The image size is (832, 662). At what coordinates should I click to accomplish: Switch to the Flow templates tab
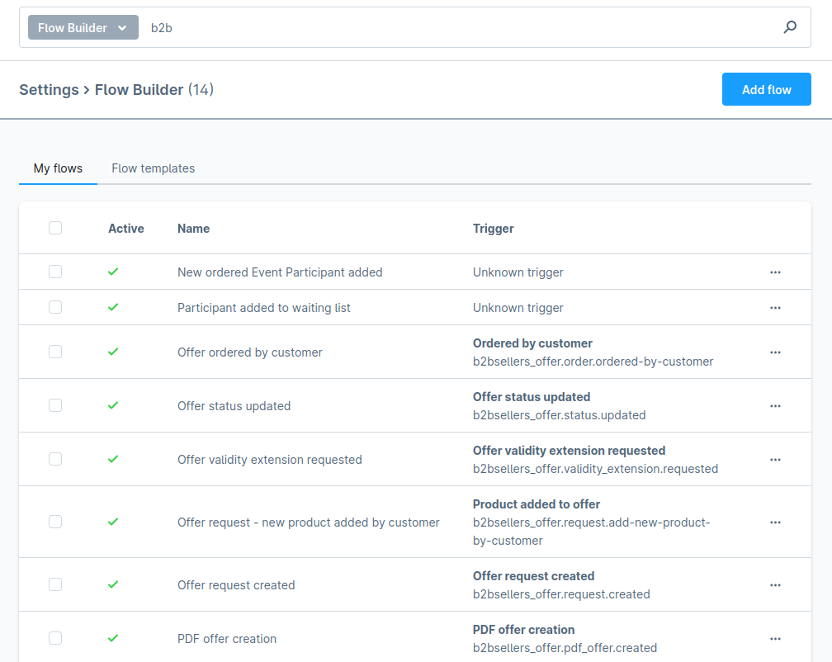154,168
